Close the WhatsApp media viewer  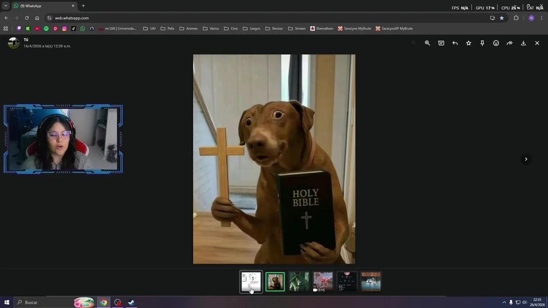pos(537,43)
